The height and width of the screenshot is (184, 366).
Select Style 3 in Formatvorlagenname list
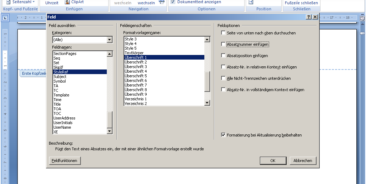[164, 39]
